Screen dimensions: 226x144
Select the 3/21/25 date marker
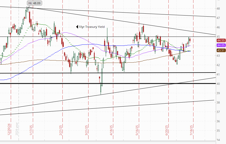pyautogui.click(x=86, y=130)
